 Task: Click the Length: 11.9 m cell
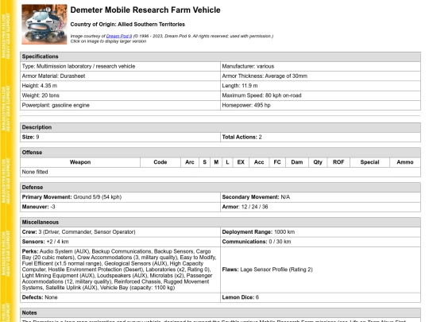point(320,86)
